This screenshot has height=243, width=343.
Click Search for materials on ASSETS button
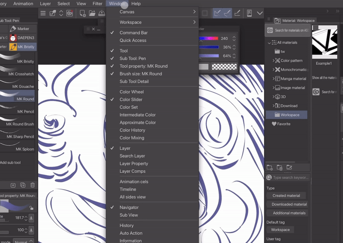coord(287,30)
